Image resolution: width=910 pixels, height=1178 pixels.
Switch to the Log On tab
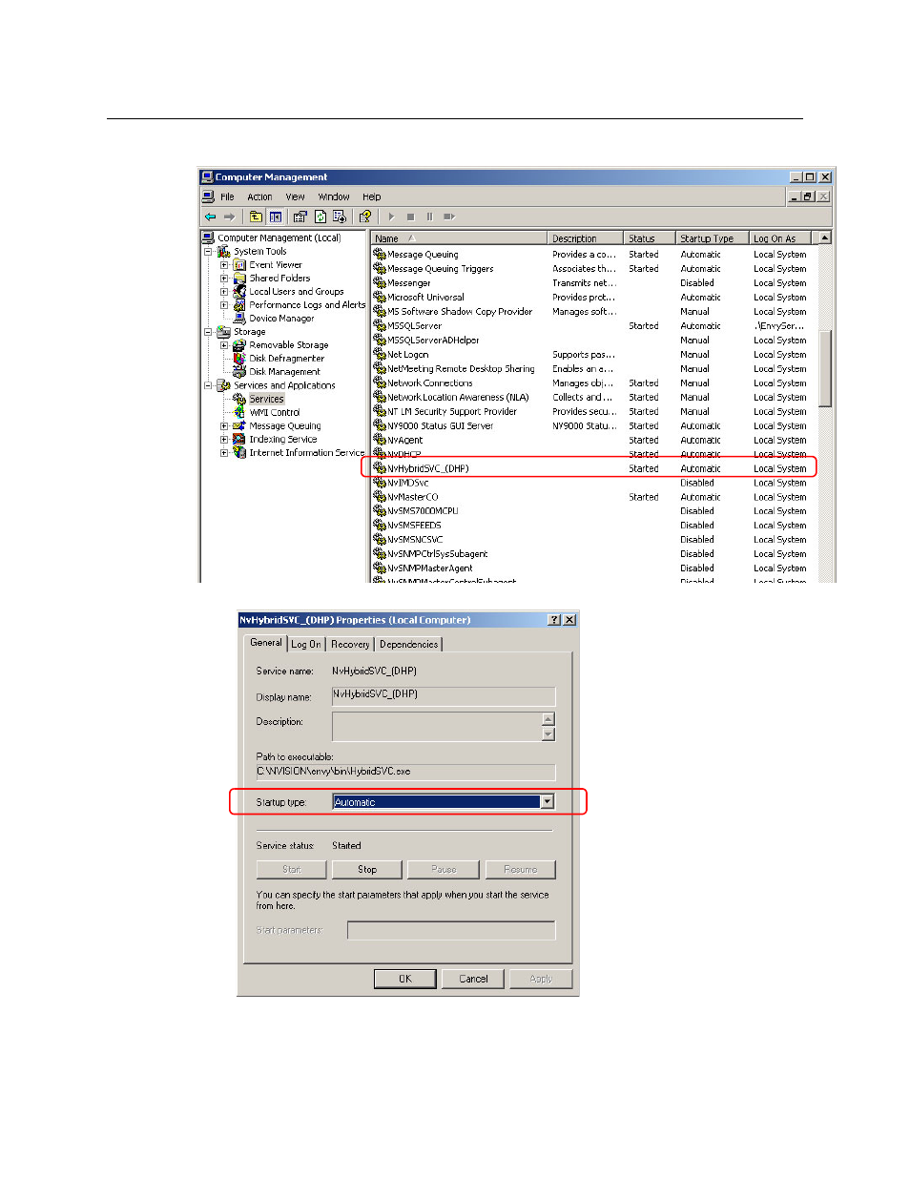[x=306, y=645]
